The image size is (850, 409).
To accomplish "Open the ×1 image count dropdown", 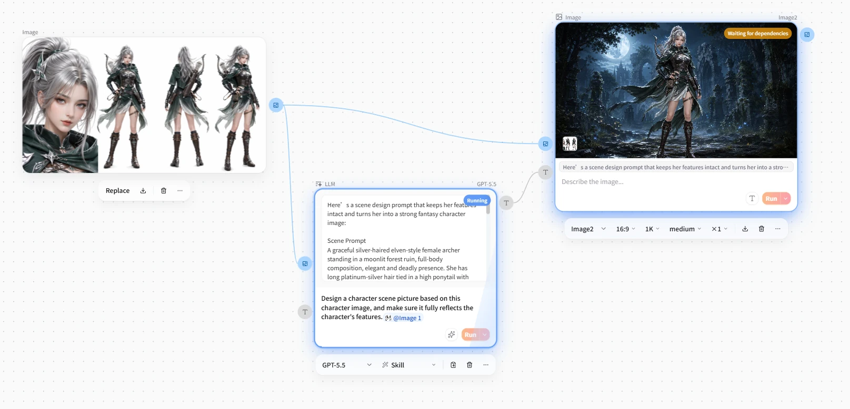I will pyautogui.click(x=719, y=229).
